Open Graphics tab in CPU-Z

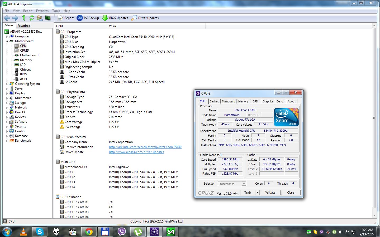(x=268, y=101)
